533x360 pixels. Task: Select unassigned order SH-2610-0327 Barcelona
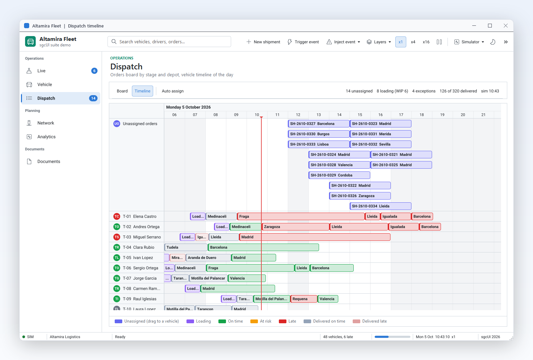click(x=318, y=124)
